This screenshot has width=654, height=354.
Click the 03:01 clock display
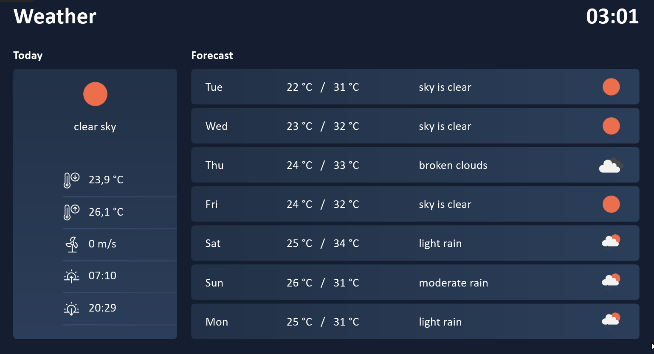[612, 17]
